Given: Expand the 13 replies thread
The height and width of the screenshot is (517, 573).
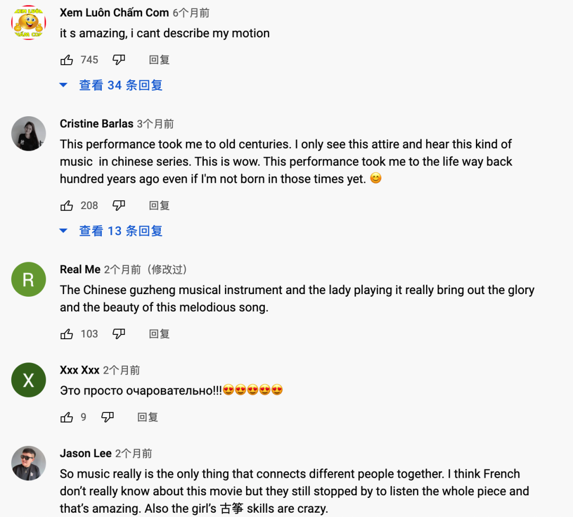Looking at the screenshot, I should 120,231.
